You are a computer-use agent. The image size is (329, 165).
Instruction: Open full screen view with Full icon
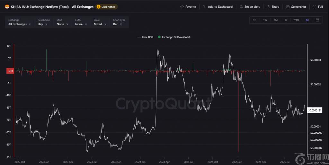(315, 7)
